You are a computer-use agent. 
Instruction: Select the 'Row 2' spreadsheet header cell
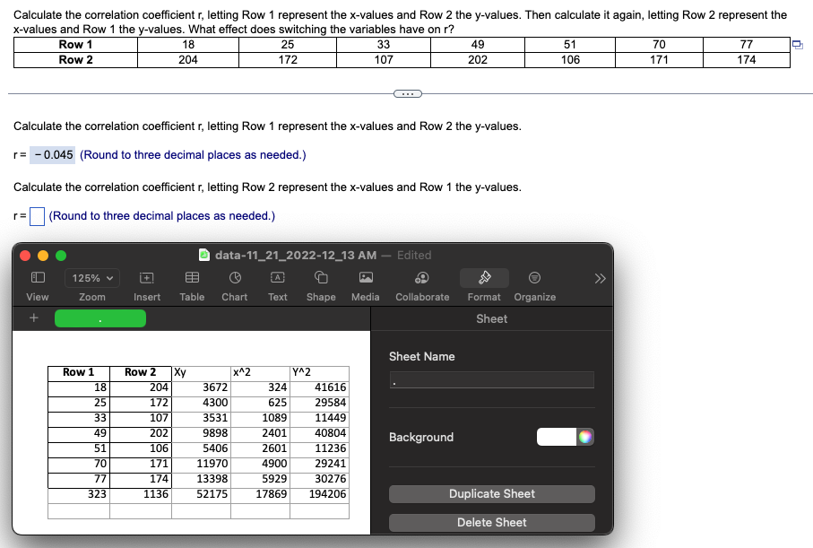(141, 372)
